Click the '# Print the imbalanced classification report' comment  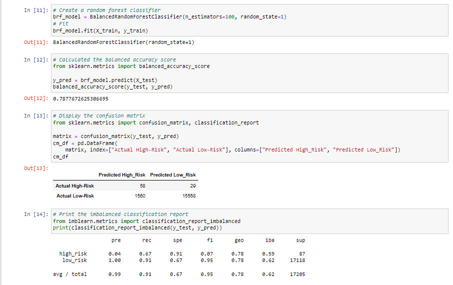[120, 214]
